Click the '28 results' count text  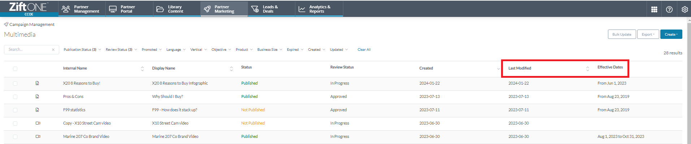(x=673, y=53)
